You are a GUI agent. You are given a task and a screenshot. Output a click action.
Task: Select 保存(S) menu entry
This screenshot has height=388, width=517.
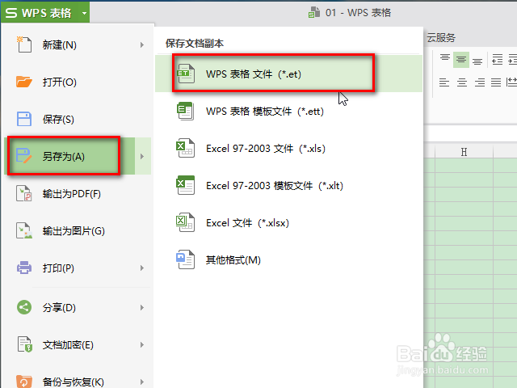click(78, 119)
